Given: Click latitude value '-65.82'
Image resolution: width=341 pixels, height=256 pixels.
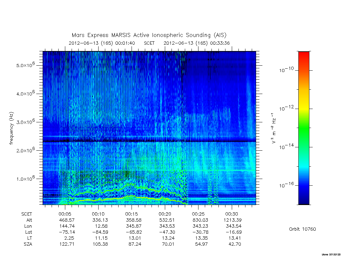Looking at the screenshot, I should point(134,232).
